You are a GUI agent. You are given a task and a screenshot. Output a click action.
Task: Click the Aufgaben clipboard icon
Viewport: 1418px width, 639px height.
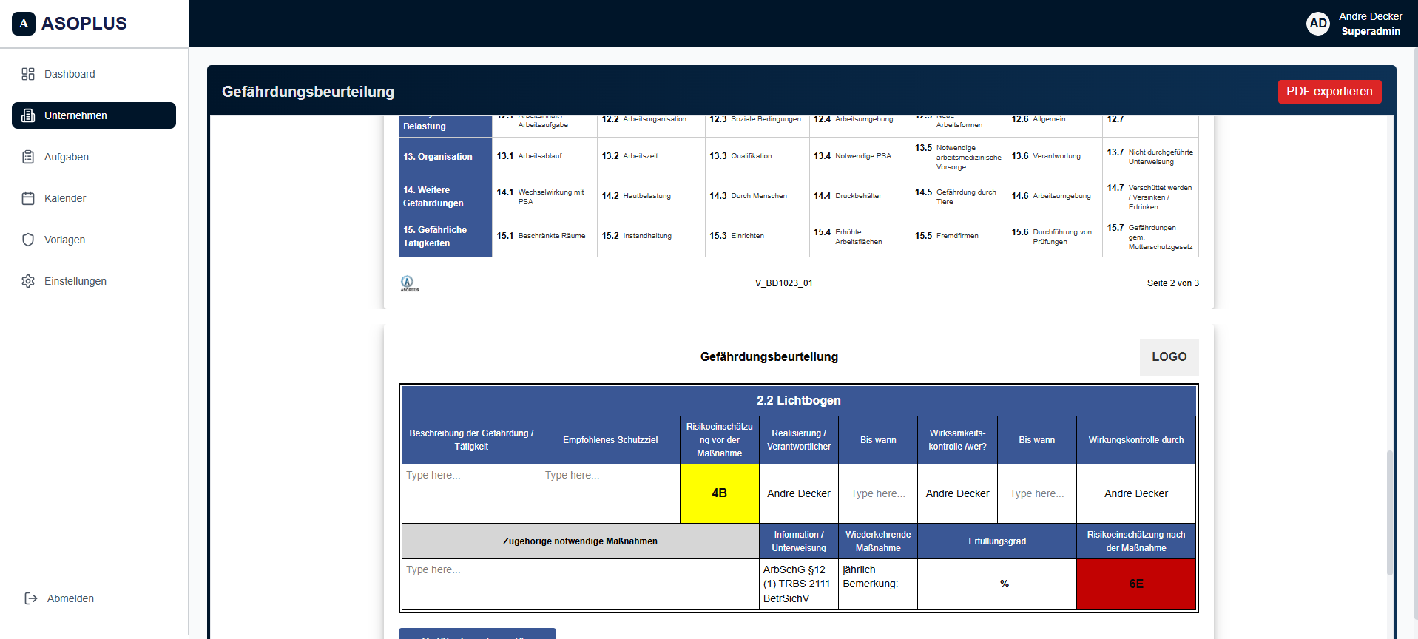click(x=28, y=157)
